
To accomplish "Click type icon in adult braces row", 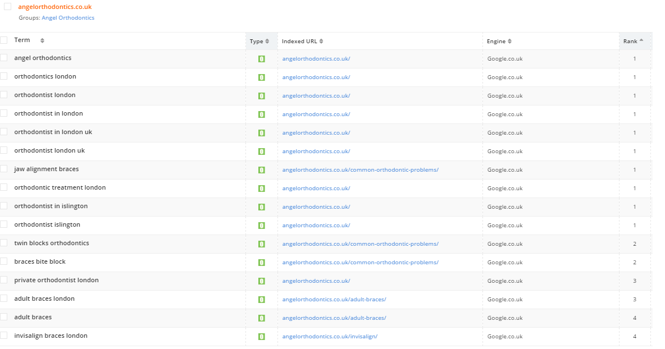I will pos(261,318).
